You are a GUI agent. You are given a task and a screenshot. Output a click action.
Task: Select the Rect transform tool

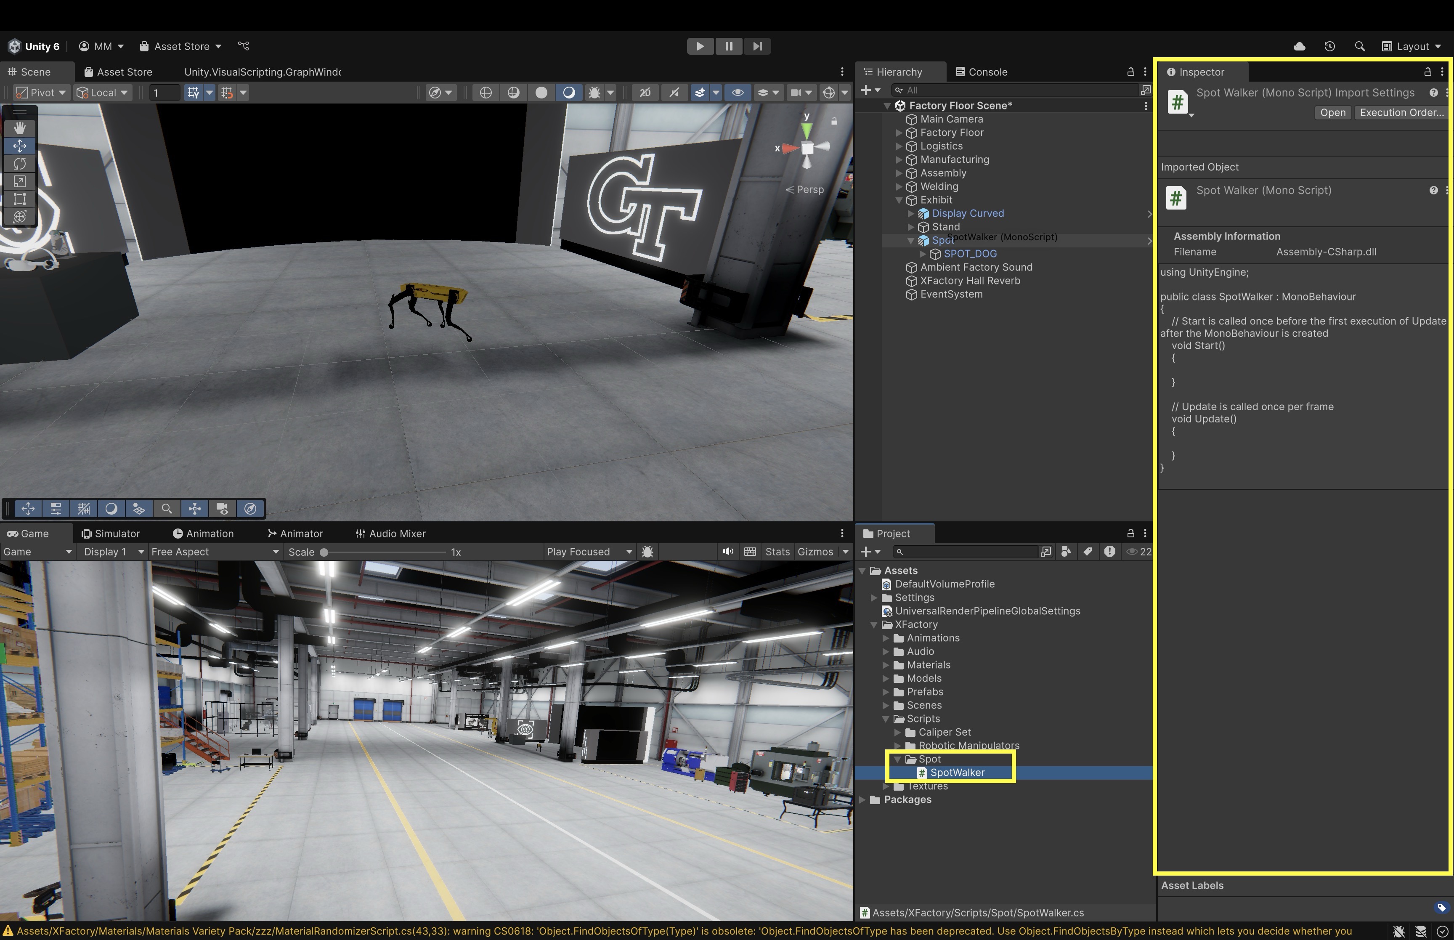coord(19,199)
